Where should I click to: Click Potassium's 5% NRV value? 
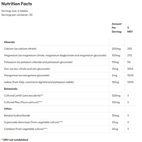point(129,62)
